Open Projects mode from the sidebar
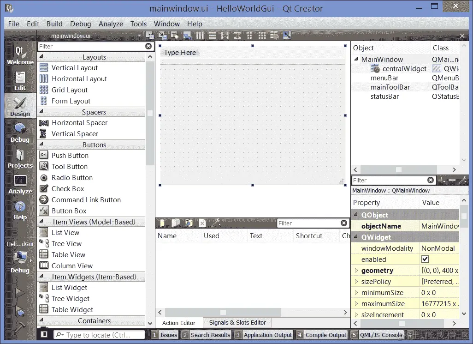 point(19,160)
